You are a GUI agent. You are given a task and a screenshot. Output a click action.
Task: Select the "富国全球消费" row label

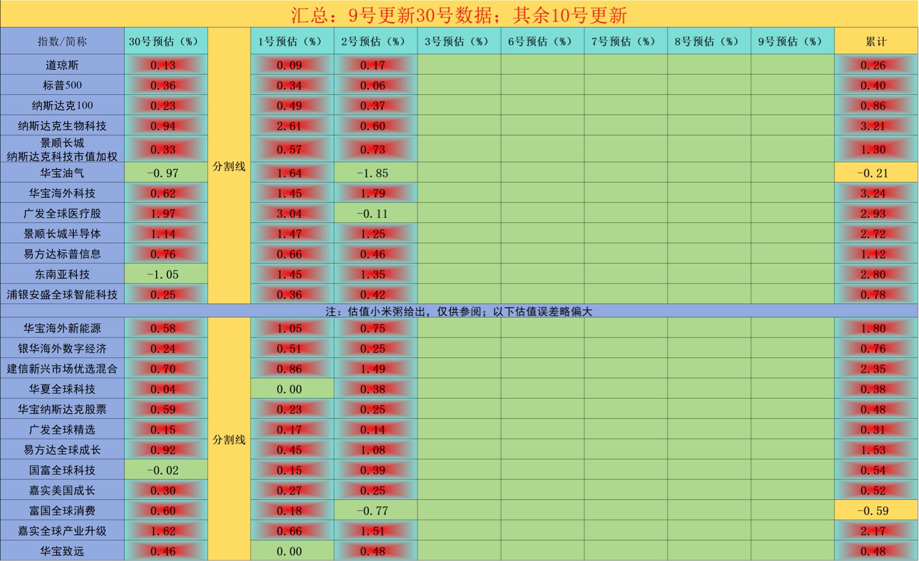point(62,511)
